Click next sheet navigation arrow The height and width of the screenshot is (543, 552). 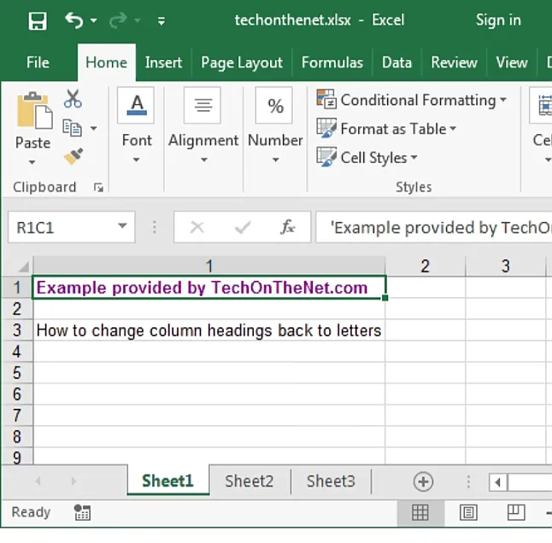pos(73,481)
